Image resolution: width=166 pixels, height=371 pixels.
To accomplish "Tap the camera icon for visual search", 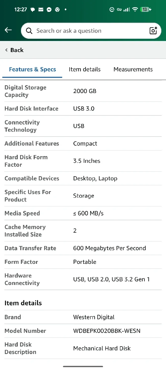I will coord(153,31).
